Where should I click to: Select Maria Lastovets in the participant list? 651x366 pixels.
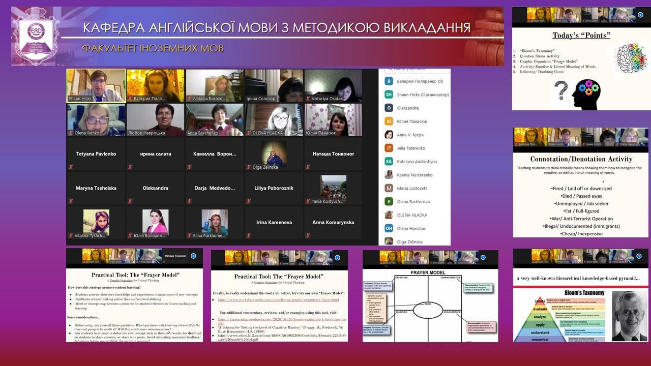point(412,188)
